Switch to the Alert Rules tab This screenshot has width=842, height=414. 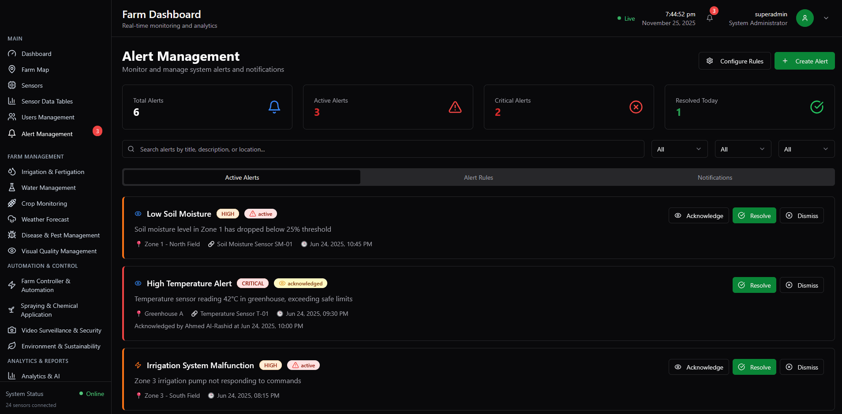pos(478,177)
